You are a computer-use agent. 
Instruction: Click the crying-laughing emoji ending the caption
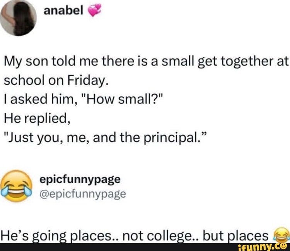click(281, 235)
